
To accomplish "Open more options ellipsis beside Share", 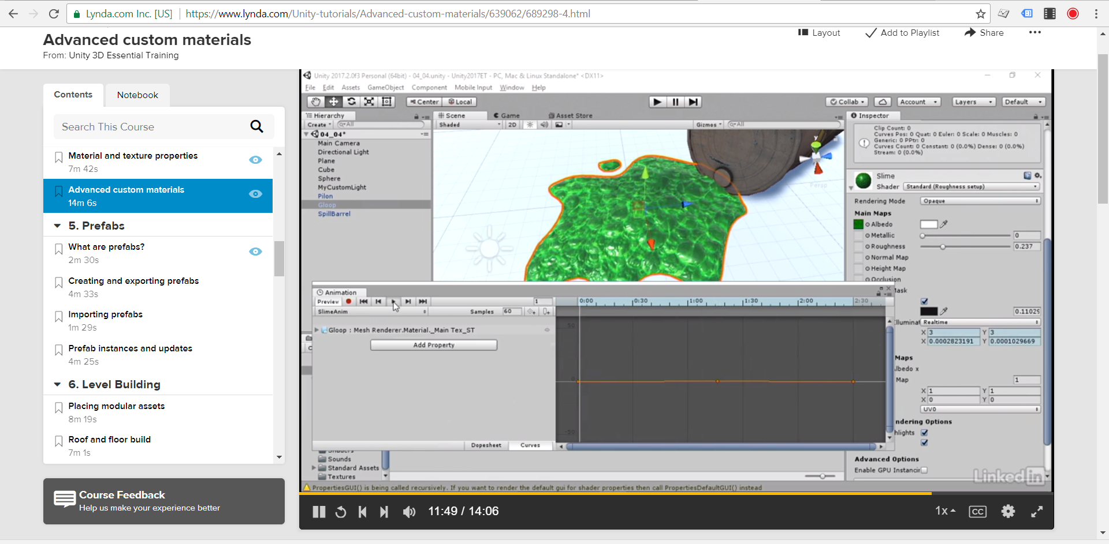I will [x=1035, y=32].
